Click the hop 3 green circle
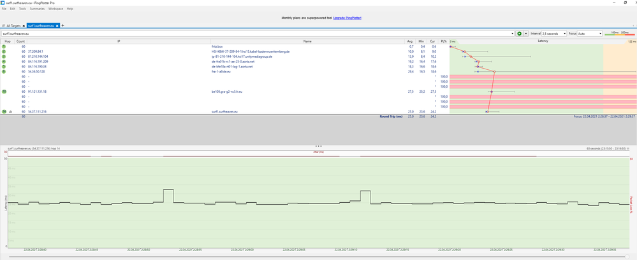Image resolution: width=637 pixels, height=260 pixels. click(x=4, y=57)
